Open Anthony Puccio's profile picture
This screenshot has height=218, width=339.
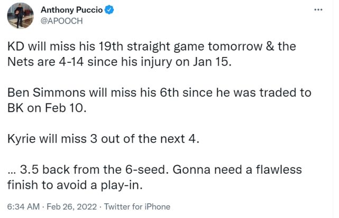click(20, 16)
